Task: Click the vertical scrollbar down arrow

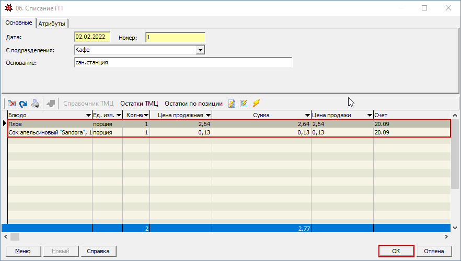Action: 455,228
